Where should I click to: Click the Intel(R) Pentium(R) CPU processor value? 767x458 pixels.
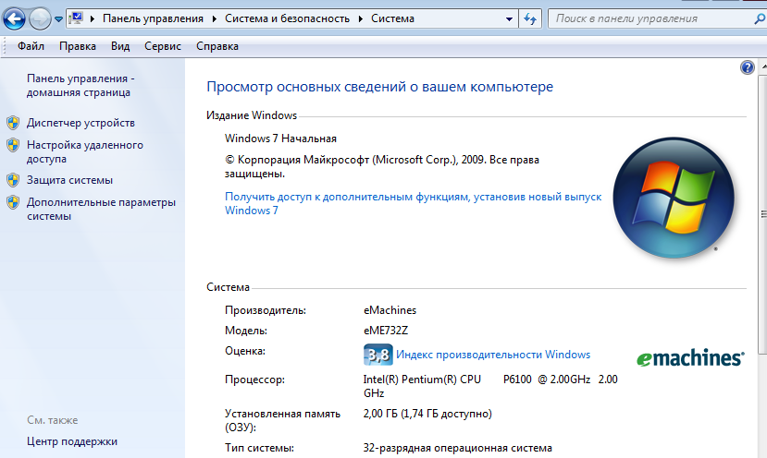pyautogui.click(x=490, y=386)
